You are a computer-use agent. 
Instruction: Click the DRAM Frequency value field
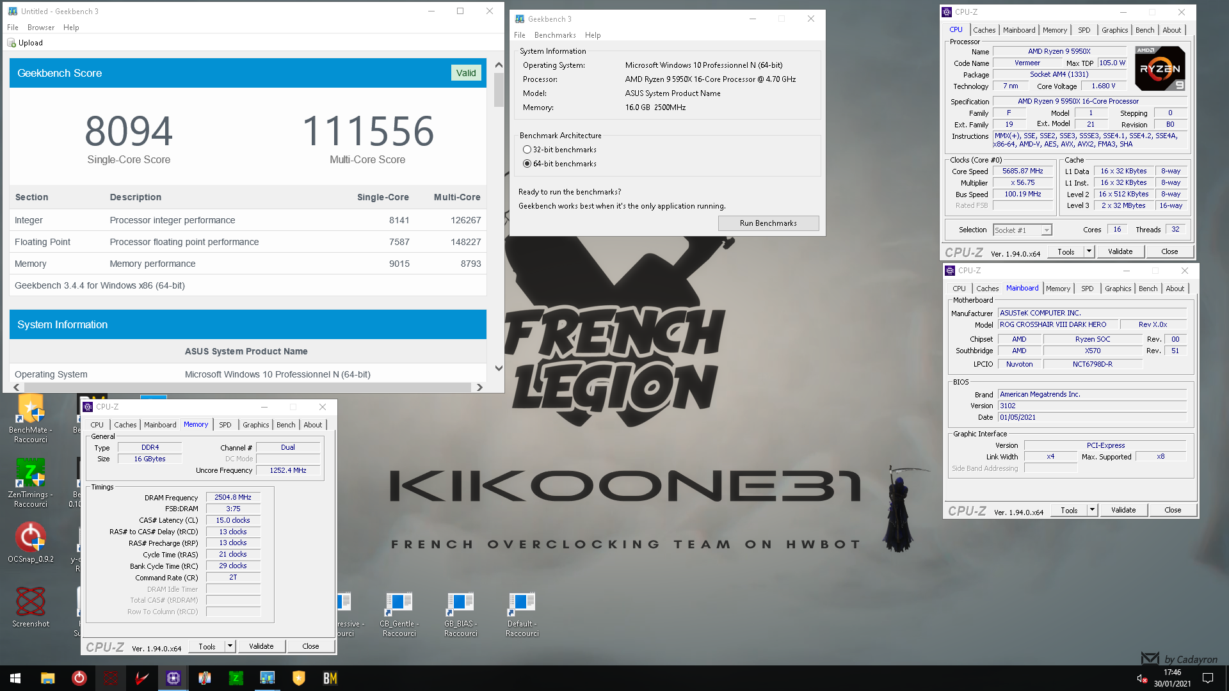[233, 497]
